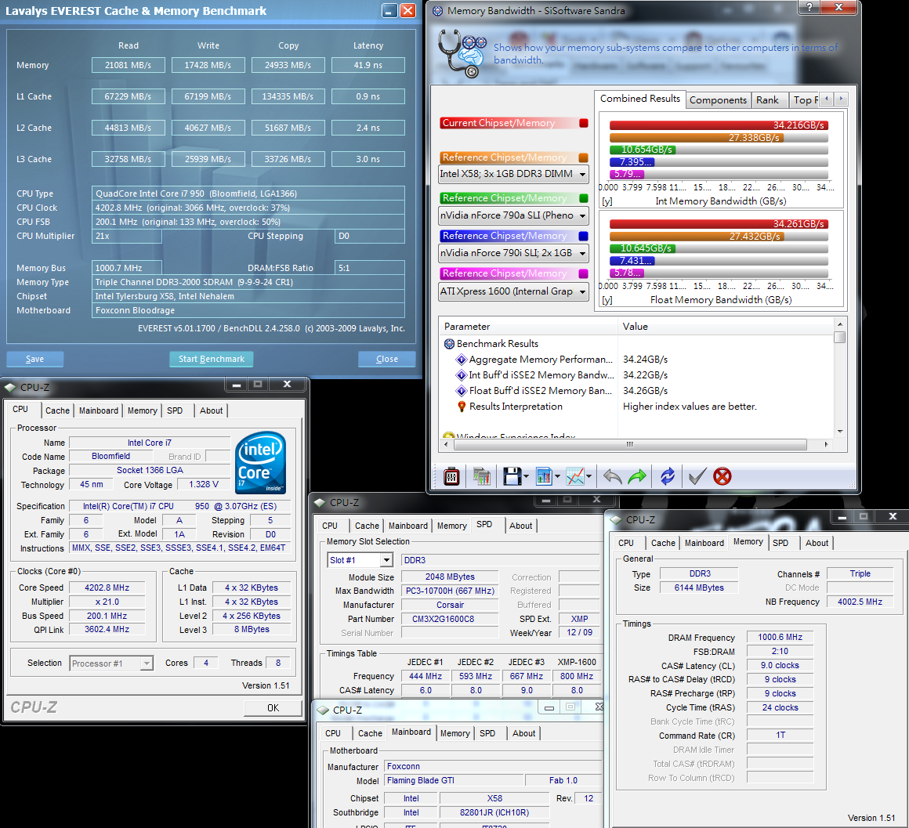
Task: Open the bar chart icon's dropdown arrow
Action: (x=557, y=477)
